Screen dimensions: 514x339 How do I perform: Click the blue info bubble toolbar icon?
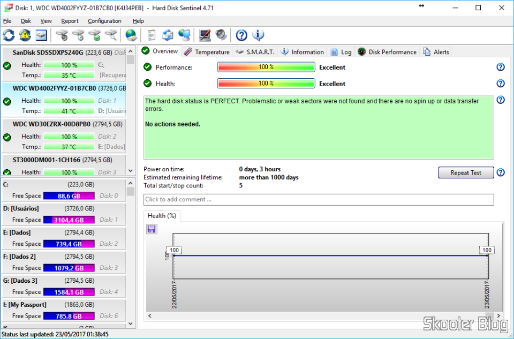[258, 35]
